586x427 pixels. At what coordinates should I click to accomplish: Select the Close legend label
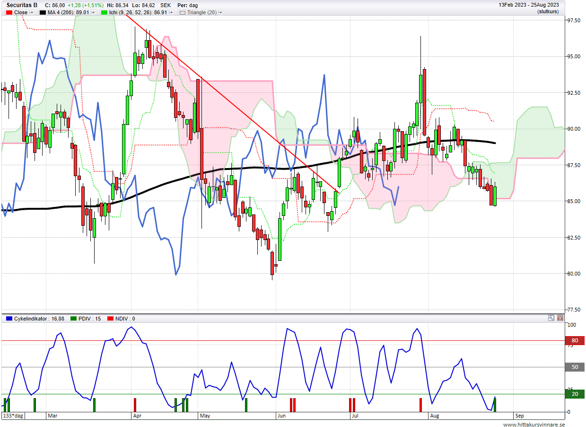click(x=21, y=12)
